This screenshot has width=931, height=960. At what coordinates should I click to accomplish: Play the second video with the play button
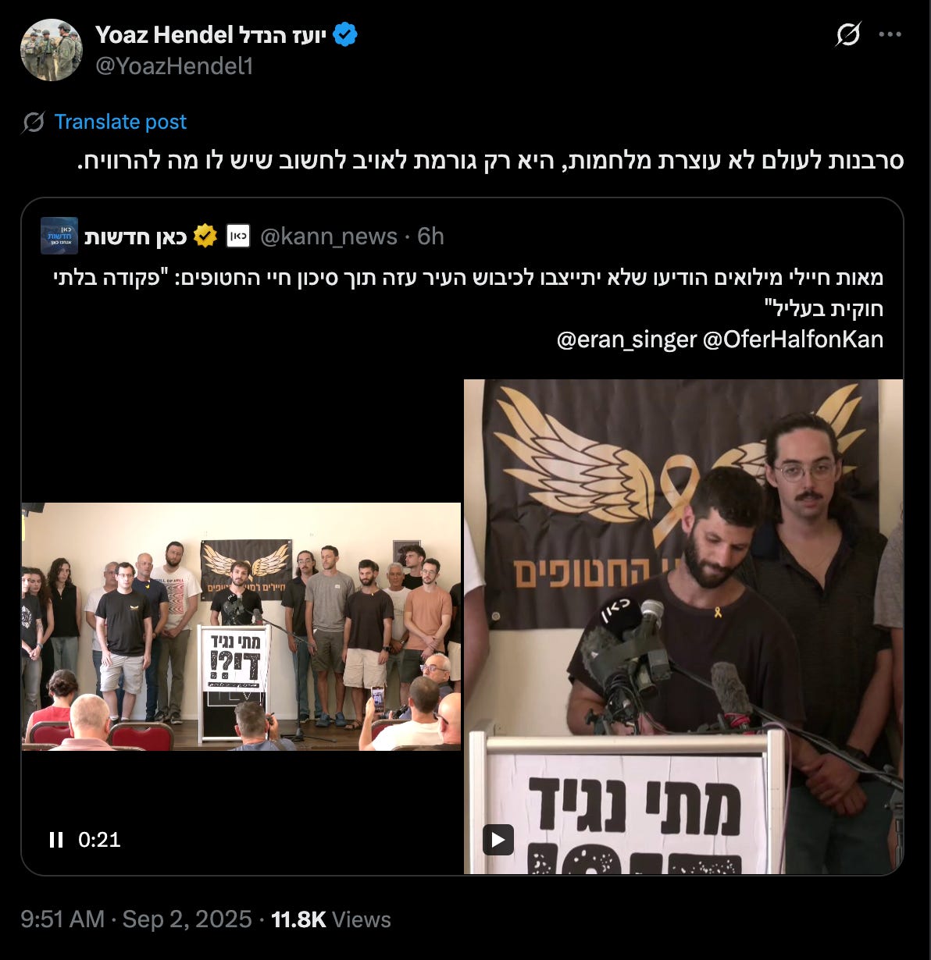click(x=498, y=840)
